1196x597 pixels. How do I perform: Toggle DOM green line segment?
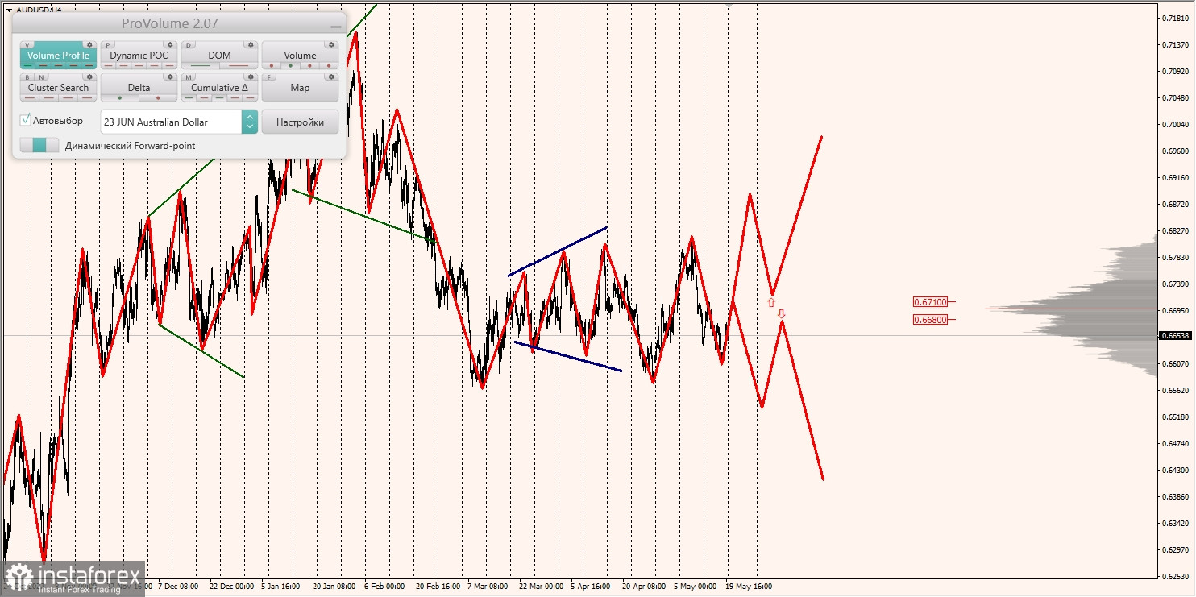point(201,66)
